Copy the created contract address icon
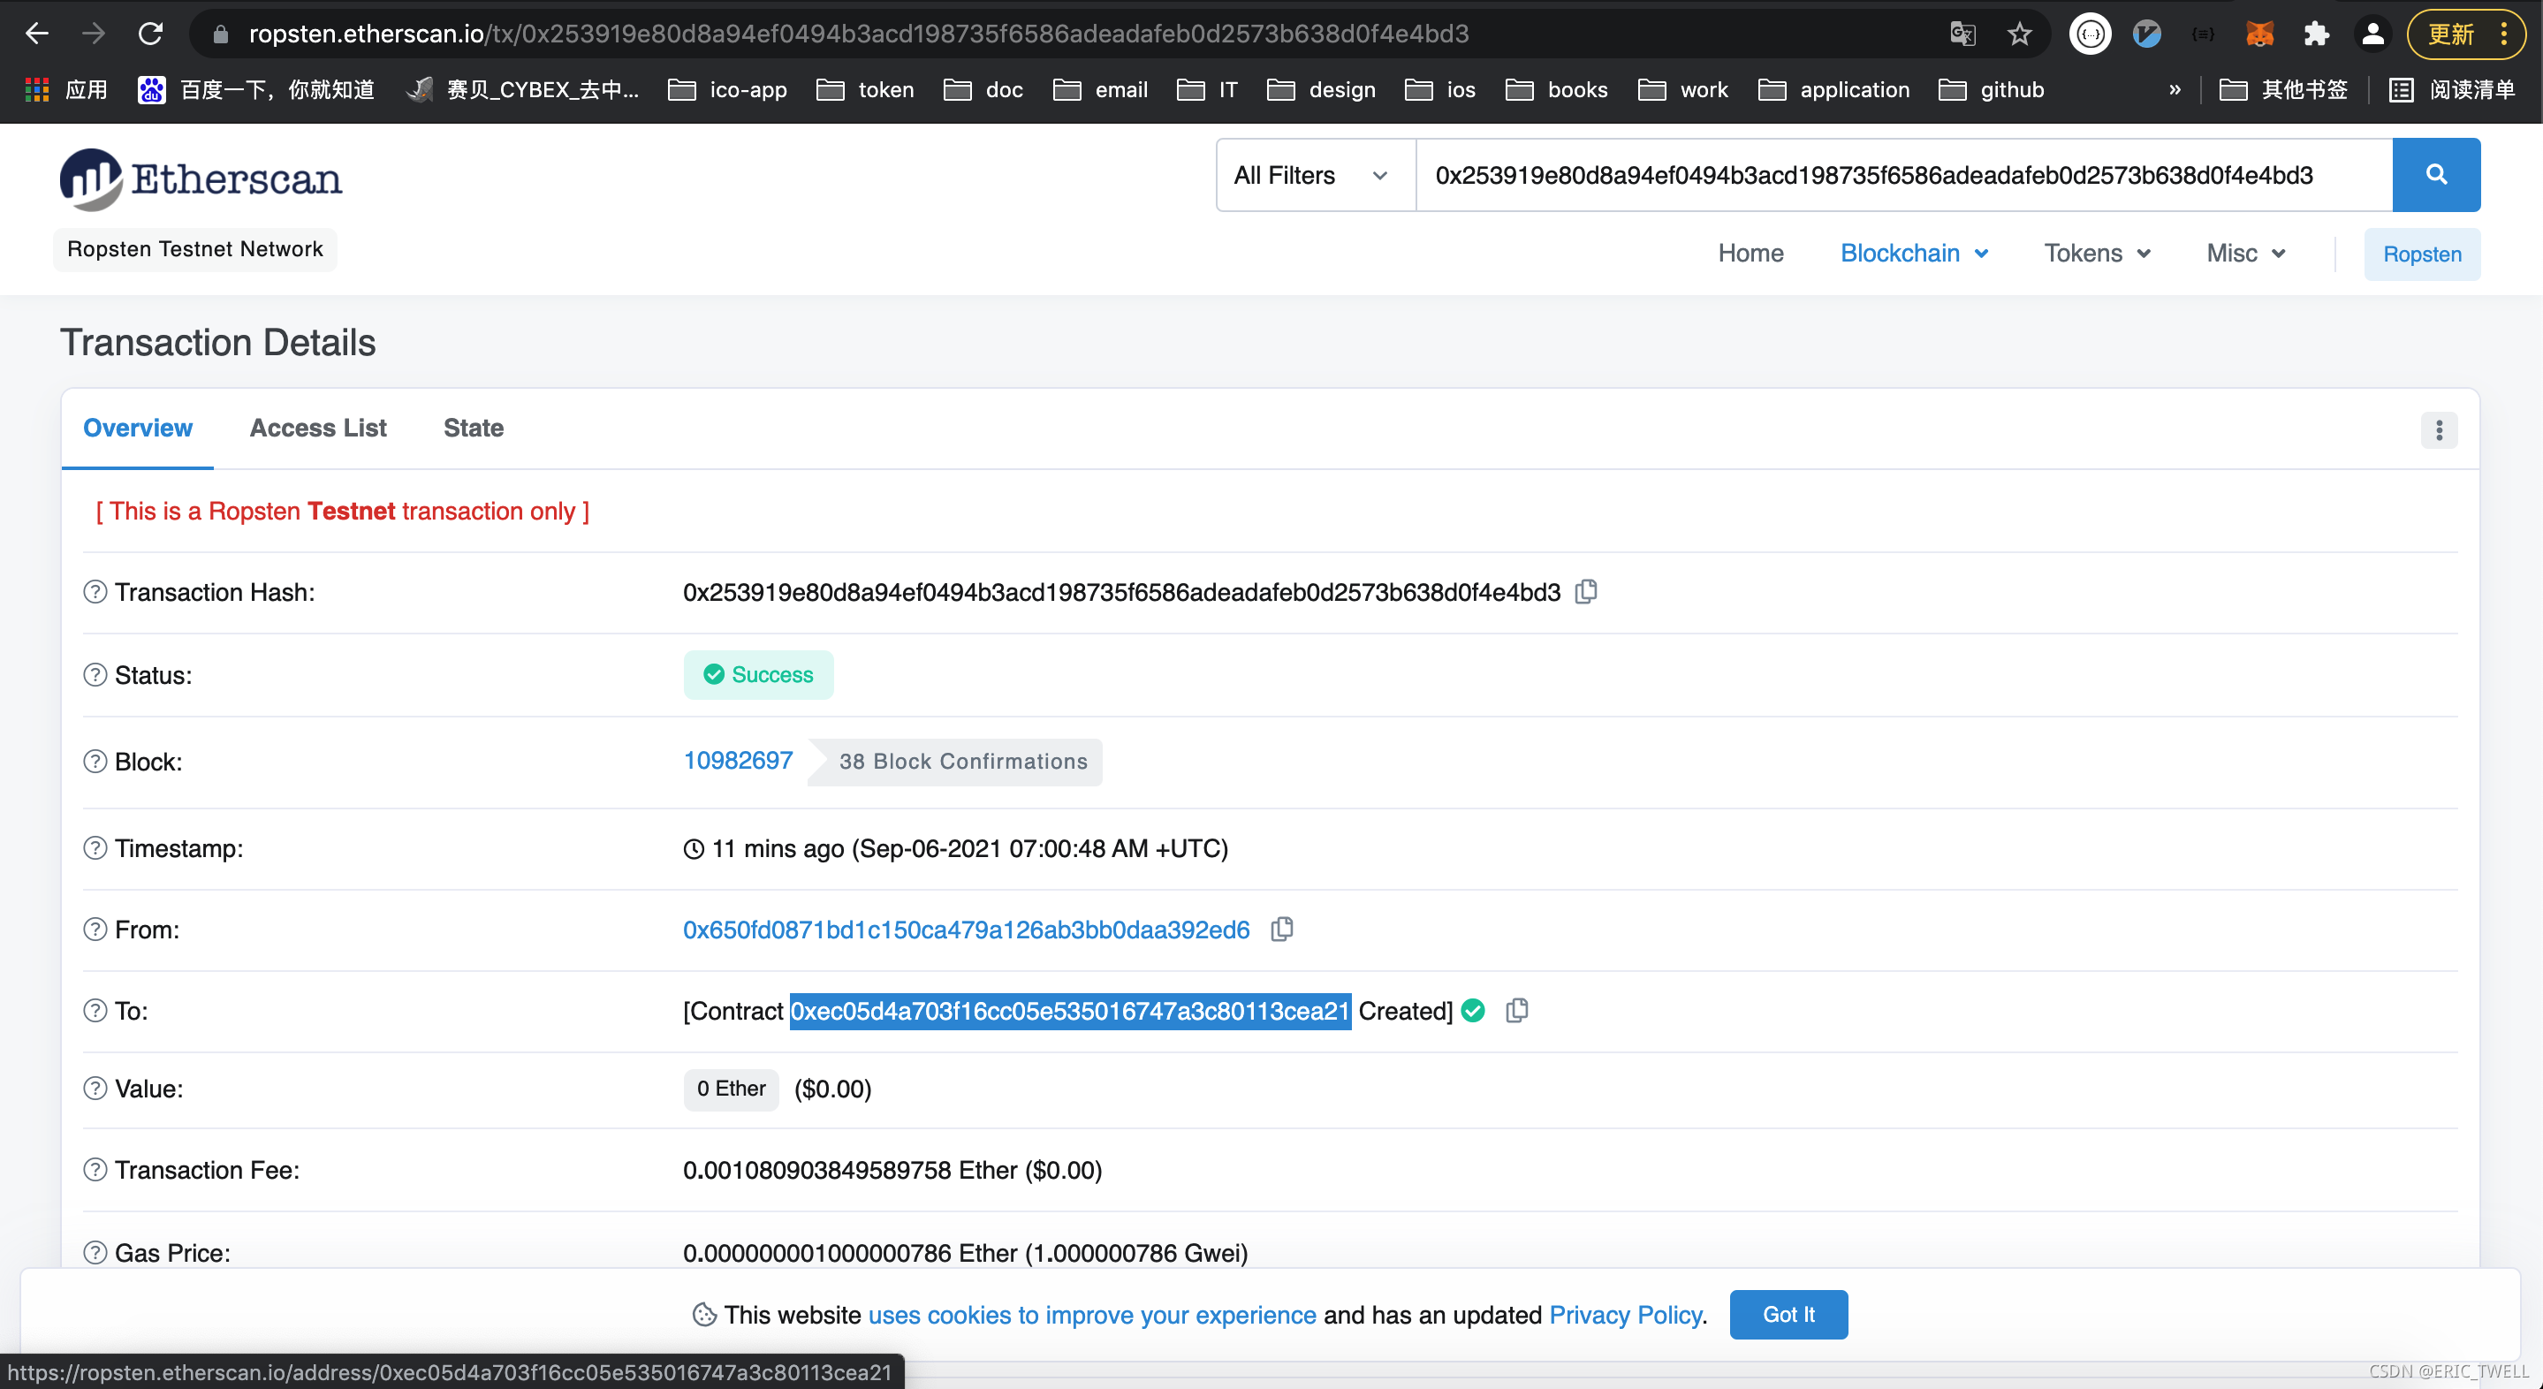Viewport: 2543px width, 1389px height. (x=1516, y=1010)
